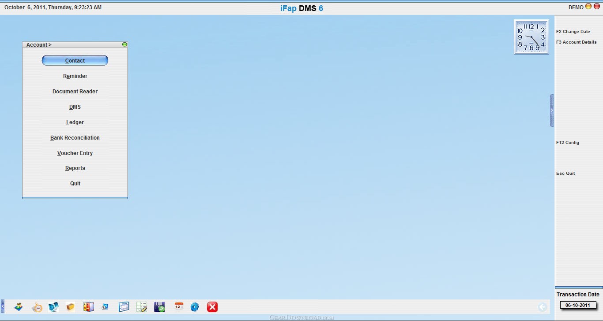This screenshot has height=321, width=603.
Task: Open the red and yellow ledger binder icon
Action: pos(89,307)
